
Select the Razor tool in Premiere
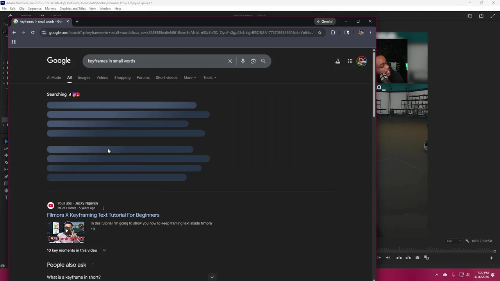click(x=6, y=162)
